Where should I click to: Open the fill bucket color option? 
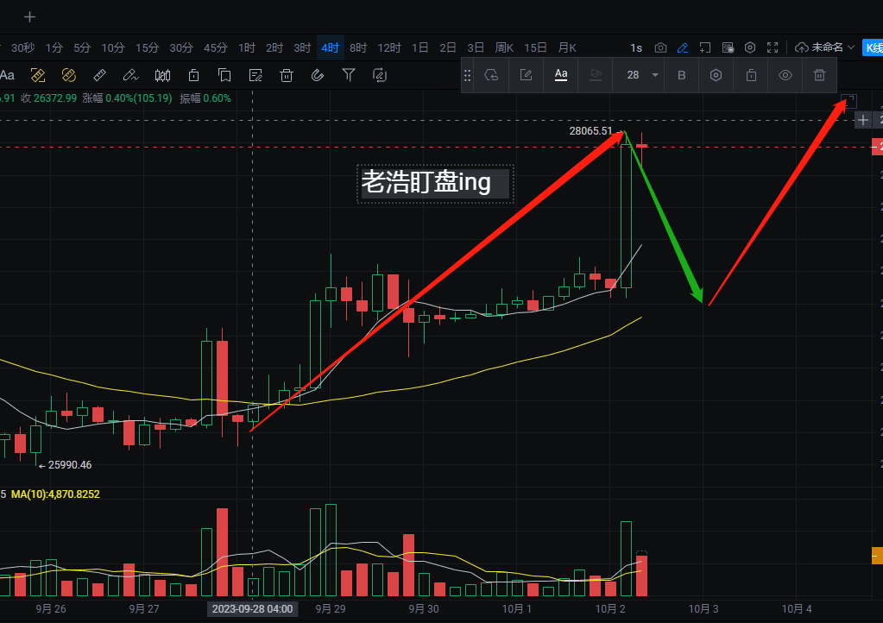click(596, 75)
